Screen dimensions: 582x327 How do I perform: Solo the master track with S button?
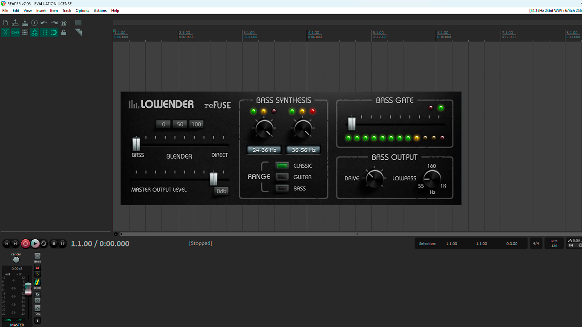point(37,274)
